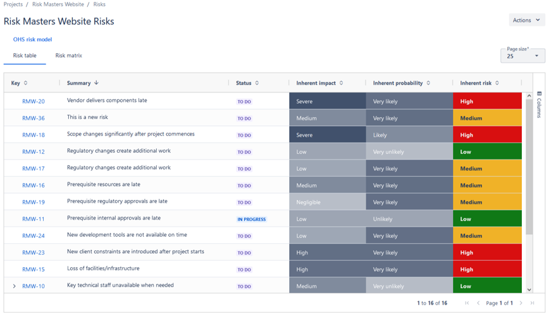Click the red High risk cell for RMW-18
Viewport: 551px width, 314px height.
pyautogui.click(x=487, y=135)
